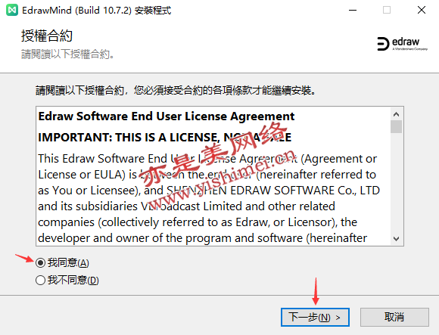Click the 取消 button

[394, 317]
